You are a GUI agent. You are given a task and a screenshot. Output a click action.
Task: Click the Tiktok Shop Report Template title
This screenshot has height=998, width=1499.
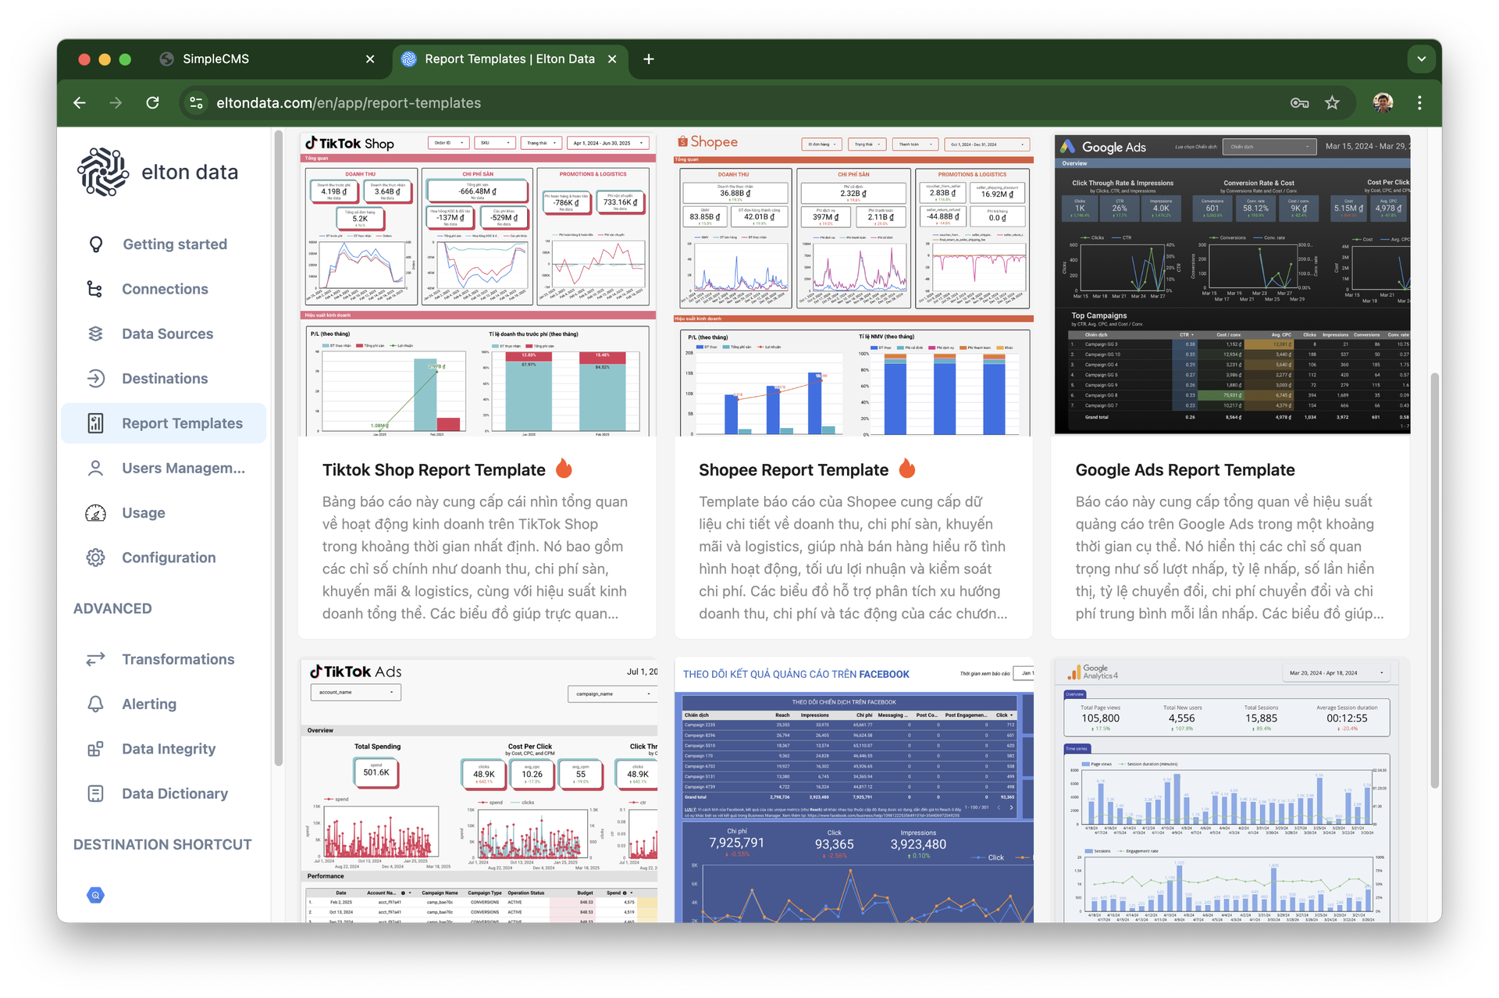pyautogui.click(x=433, y=470)
